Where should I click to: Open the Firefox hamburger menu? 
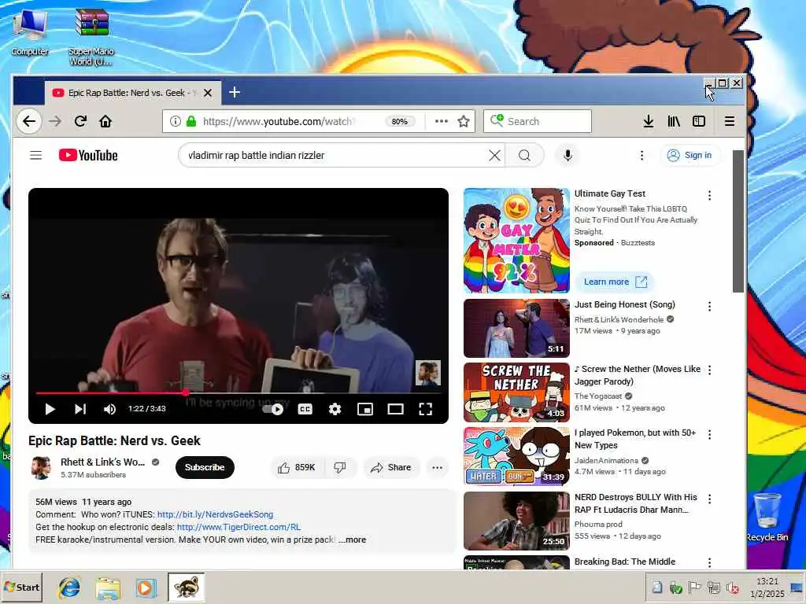tap(730, 122)
